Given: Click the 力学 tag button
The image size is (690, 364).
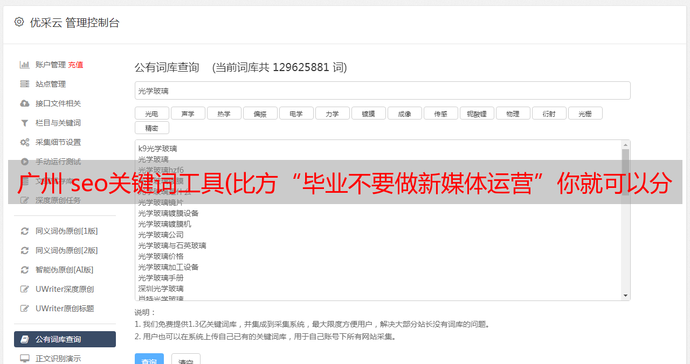Looking at the screenshot, I should (x=332, y=113).
